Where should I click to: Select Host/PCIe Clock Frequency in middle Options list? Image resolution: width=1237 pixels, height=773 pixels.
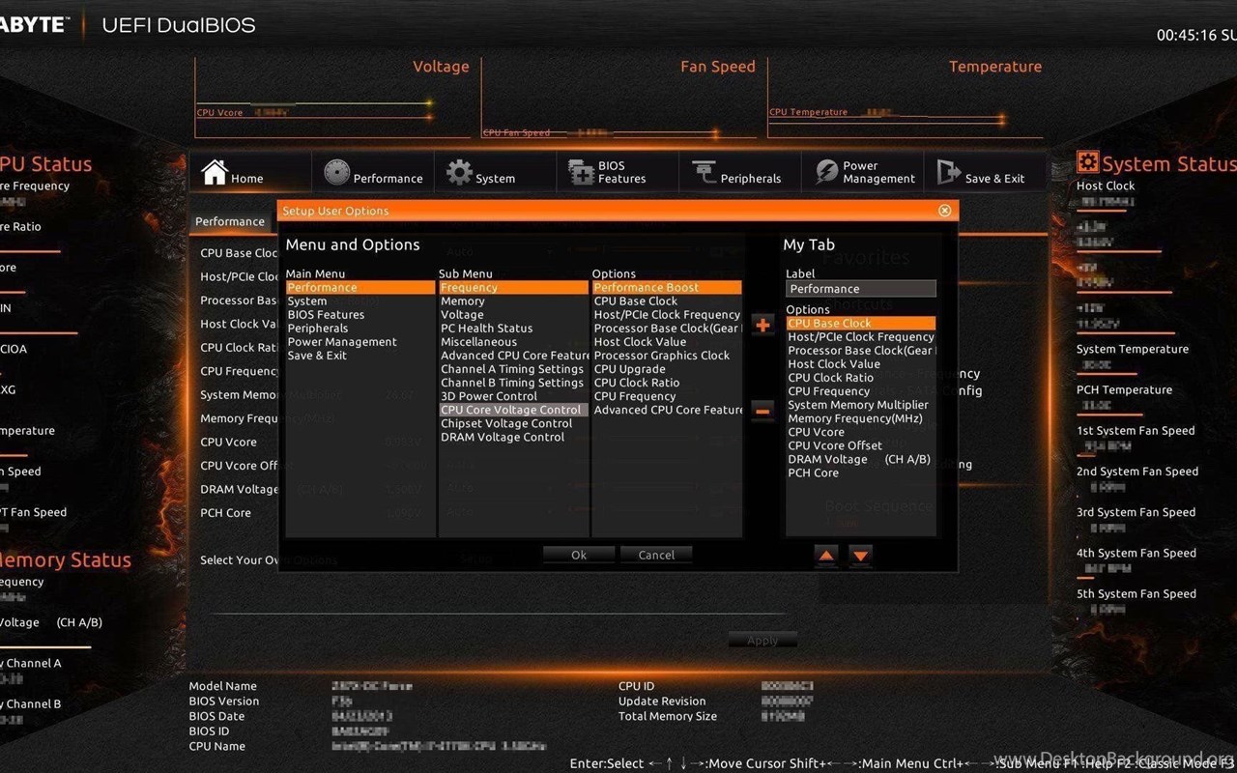point(667,315)
